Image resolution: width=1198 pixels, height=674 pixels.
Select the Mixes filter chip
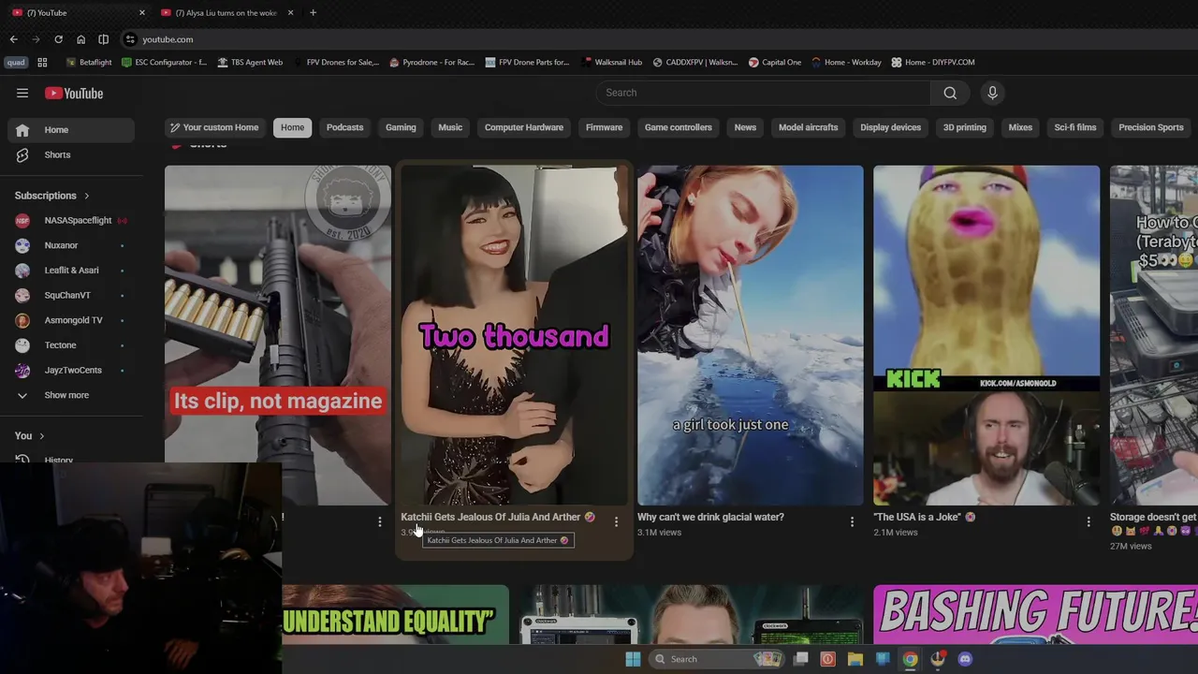1020,127
